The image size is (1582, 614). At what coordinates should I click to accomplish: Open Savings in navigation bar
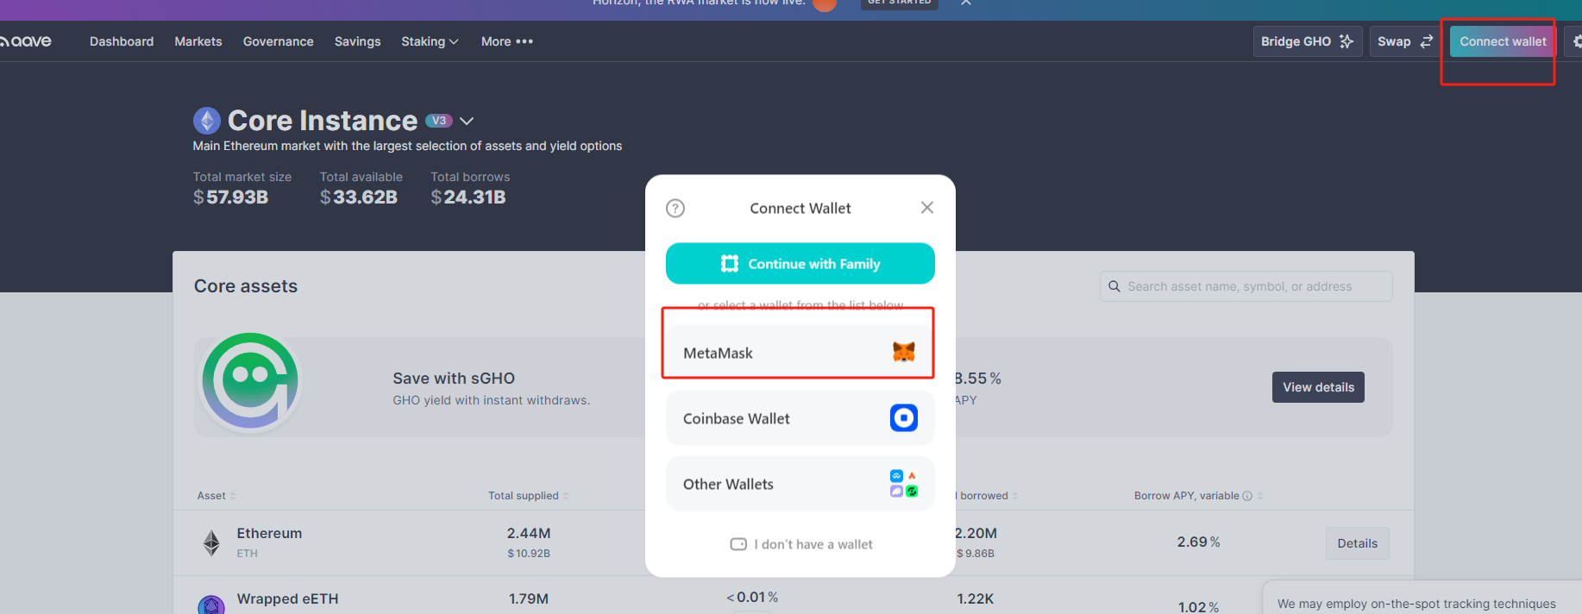(x=358, y=41)
